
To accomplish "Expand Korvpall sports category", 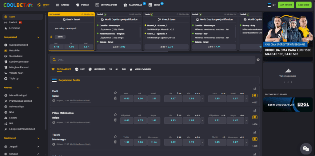I will (x=38, y=154).
